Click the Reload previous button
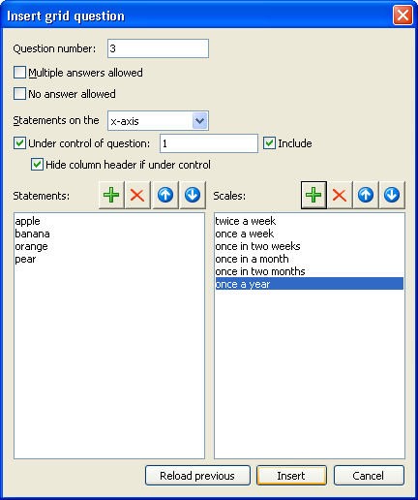418x500 pixels. (197, 476)
